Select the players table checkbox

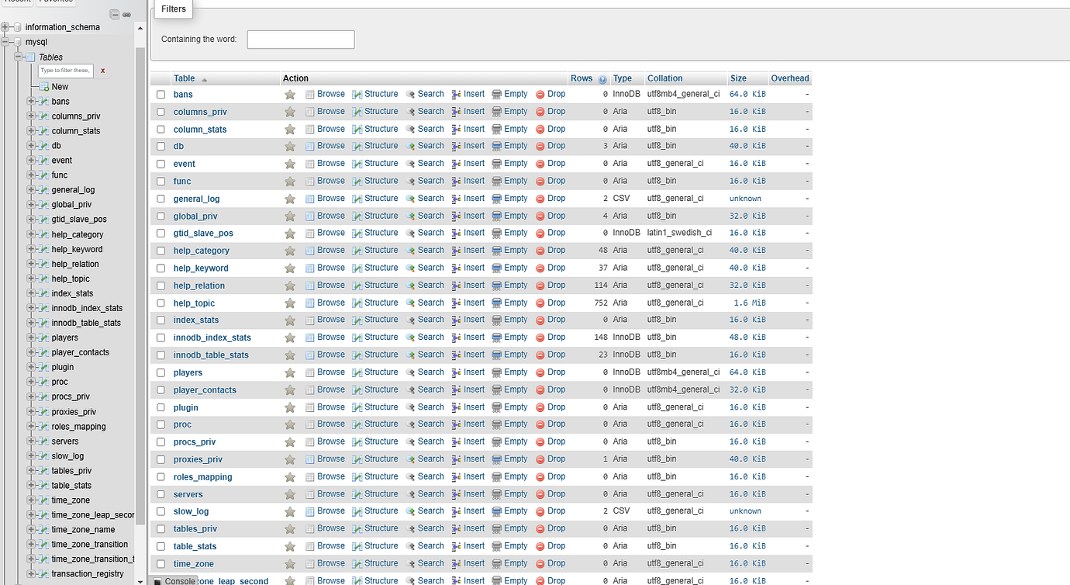click(160, 372)
